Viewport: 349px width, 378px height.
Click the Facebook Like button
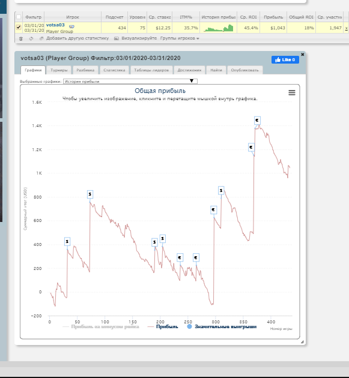pos(285,60)
